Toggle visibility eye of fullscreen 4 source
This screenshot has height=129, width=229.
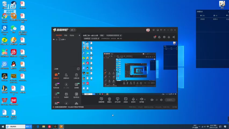point(54,40)
